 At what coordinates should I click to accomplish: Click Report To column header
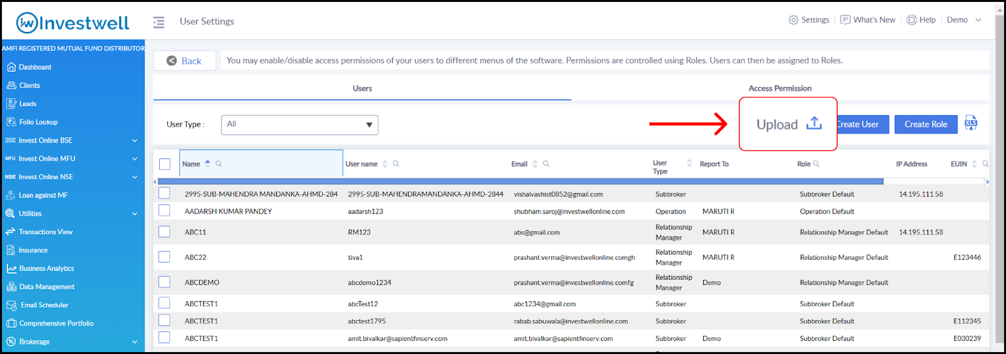pyautogui.click(x=714, y=164)
